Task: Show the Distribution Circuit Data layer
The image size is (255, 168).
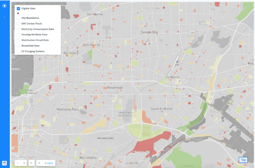Action: coord(18,40)
